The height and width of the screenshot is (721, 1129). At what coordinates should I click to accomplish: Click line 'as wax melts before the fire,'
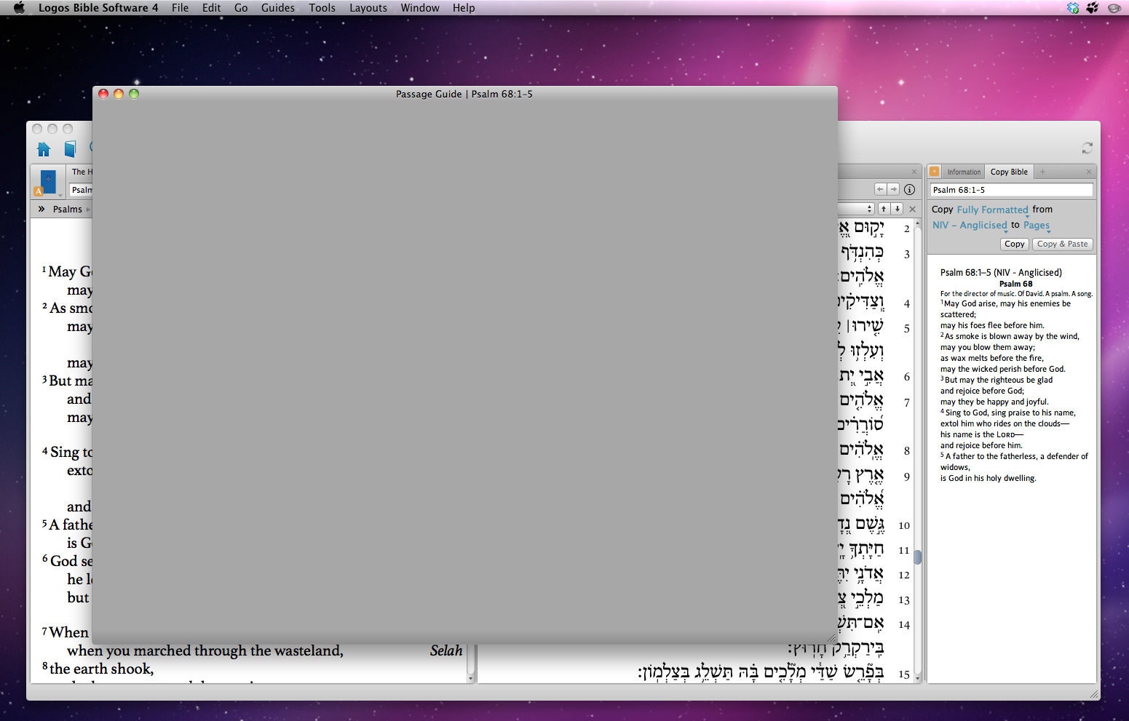click(991, 359)
